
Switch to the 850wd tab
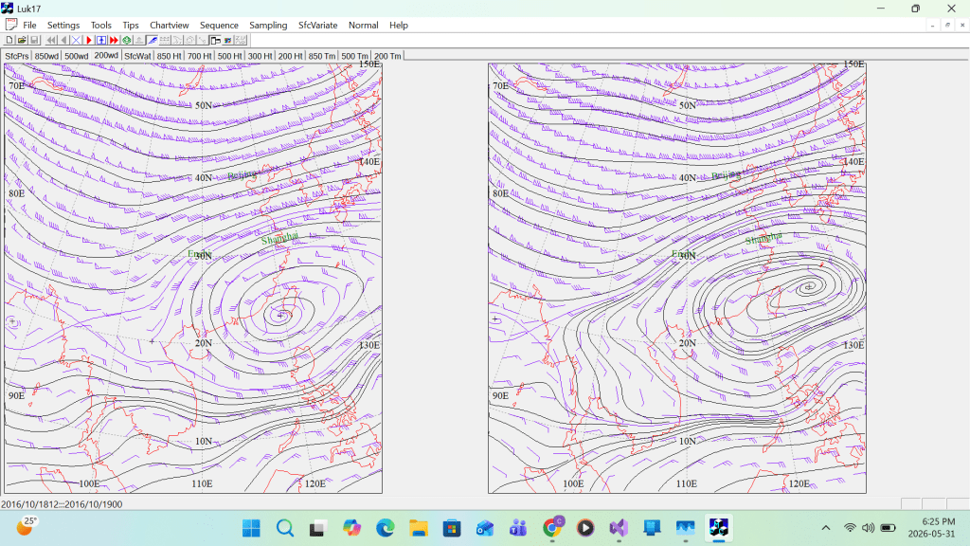(x=46, y=56)
